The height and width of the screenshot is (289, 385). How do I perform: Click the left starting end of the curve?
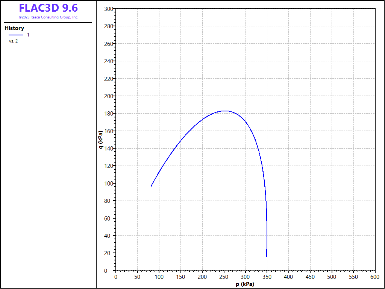pyautogui.click(x=151, y=186)
